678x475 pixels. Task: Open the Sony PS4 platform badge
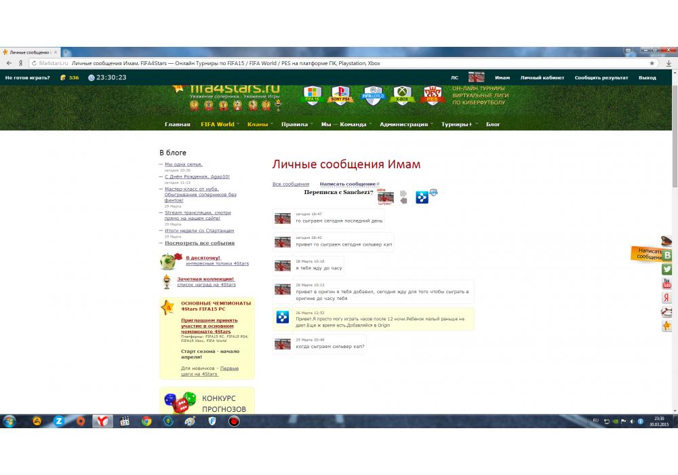(x=340, y=96)
